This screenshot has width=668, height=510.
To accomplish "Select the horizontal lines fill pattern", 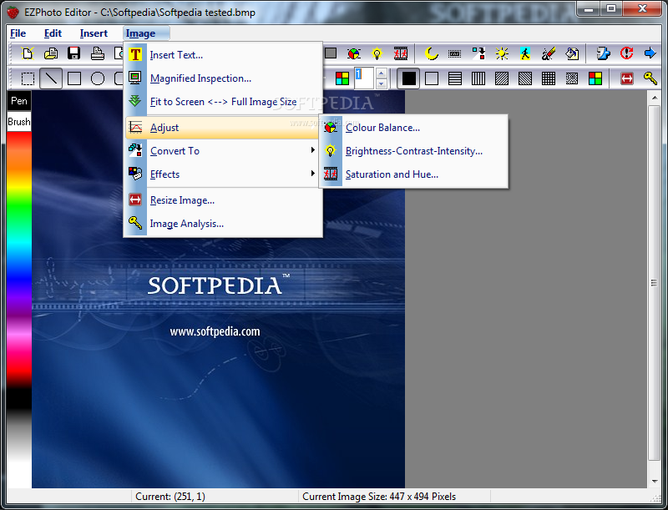I will (x=455, y=78).
